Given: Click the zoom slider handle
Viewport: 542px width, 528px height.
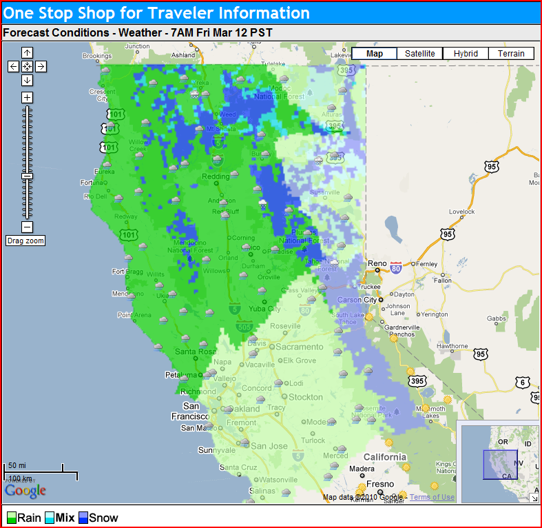Looking at the screenshot, I should (27, 176).
